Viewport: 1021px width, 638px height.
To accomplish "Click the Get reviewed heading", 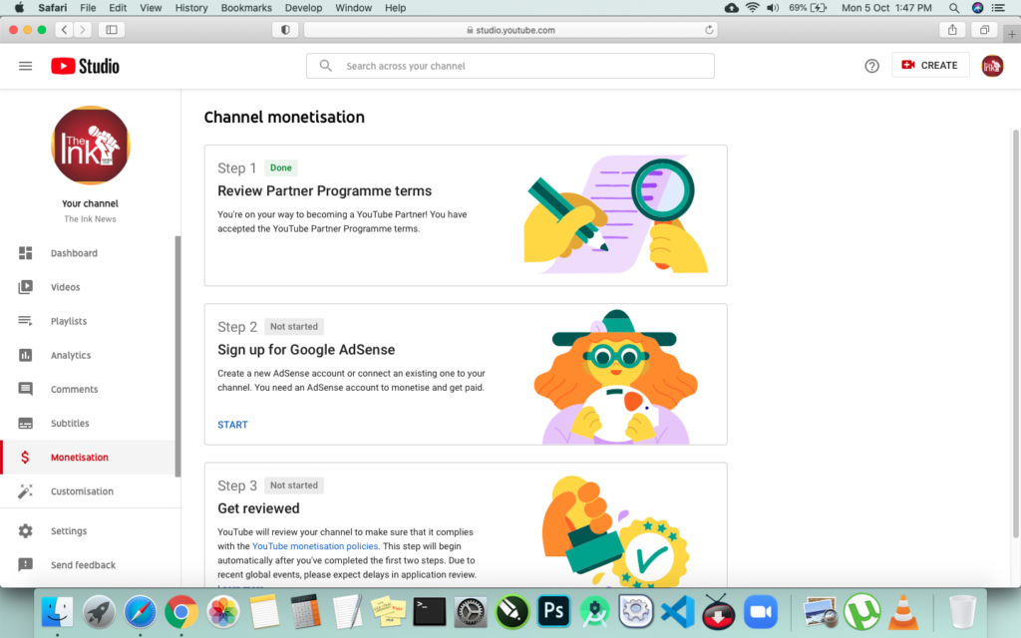I will (x=258, y=508).
